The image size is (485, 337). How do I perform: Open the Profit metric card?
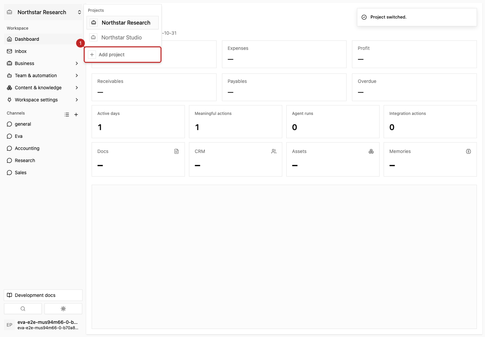[414, 54]
